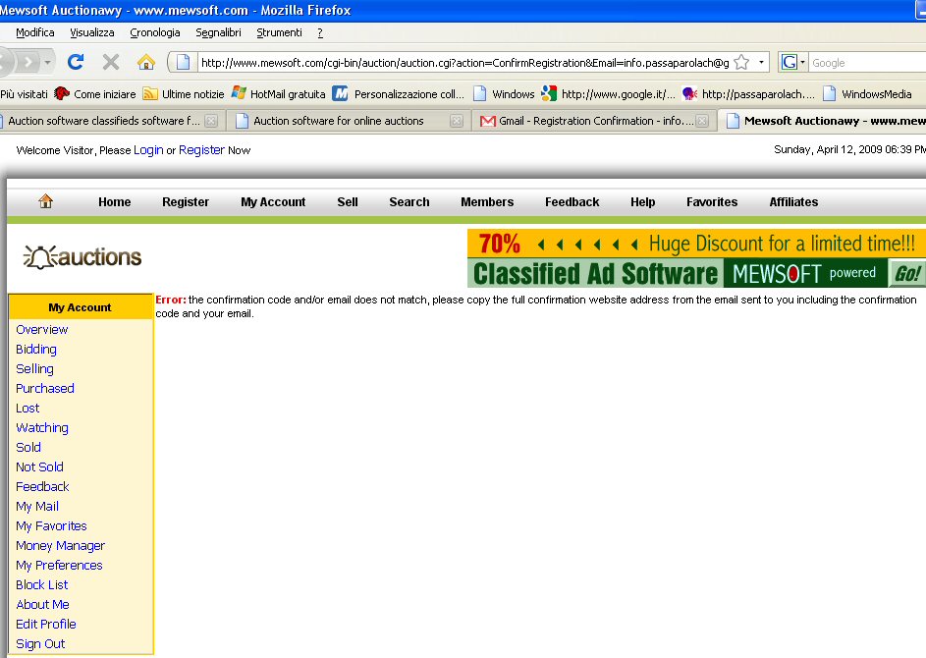Open the Più visitati bookmarks folder
Viewport: 926px width, 658px height.
[x=24, y=94]
